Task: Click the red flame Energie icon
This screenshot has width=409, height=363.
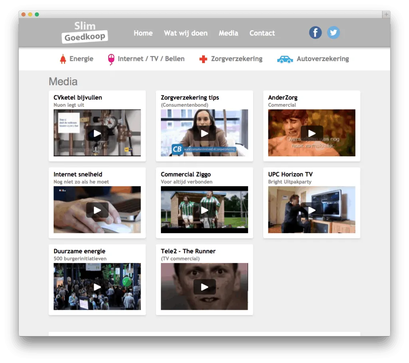Action: coord(63,59)
